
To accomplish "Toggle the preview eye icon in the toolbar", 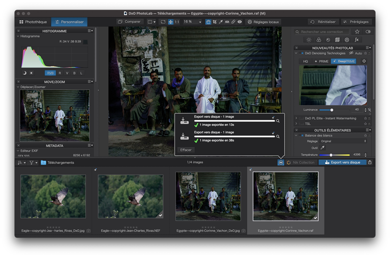I will pos(239,22).
